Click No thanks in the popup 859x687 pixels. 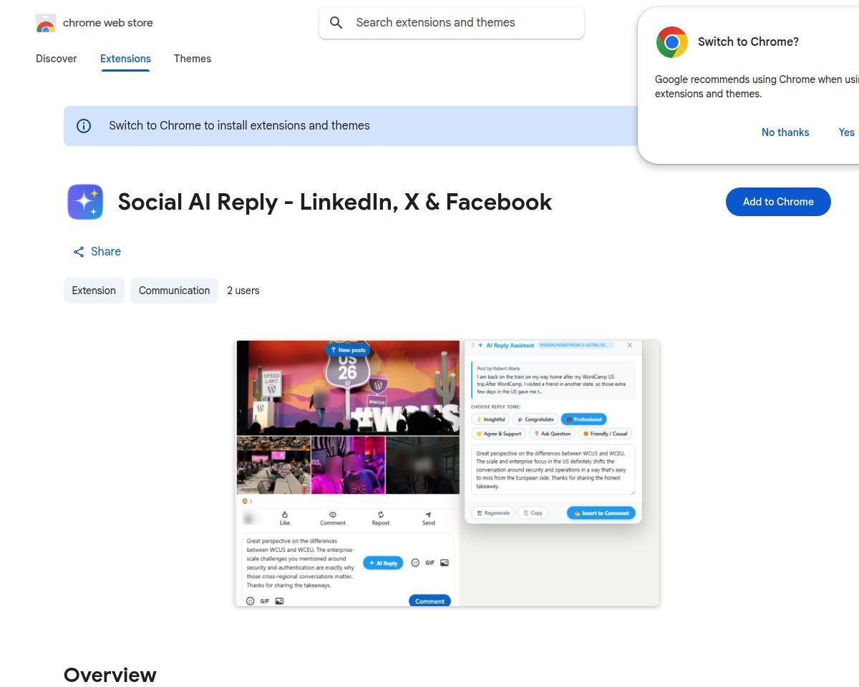(785, 132)
